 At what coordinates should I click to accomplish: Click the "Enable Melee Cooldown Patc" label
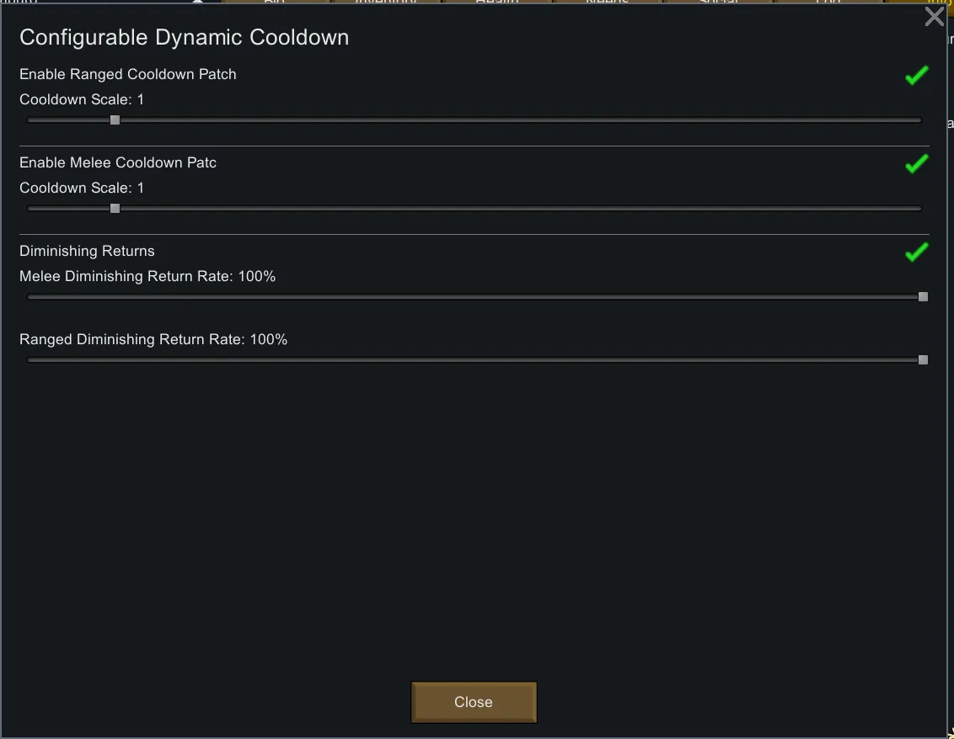(x=118, y=162)
